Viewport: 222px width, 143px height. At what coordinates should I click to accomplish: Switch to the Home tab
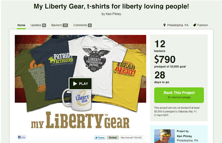[21, 25]
